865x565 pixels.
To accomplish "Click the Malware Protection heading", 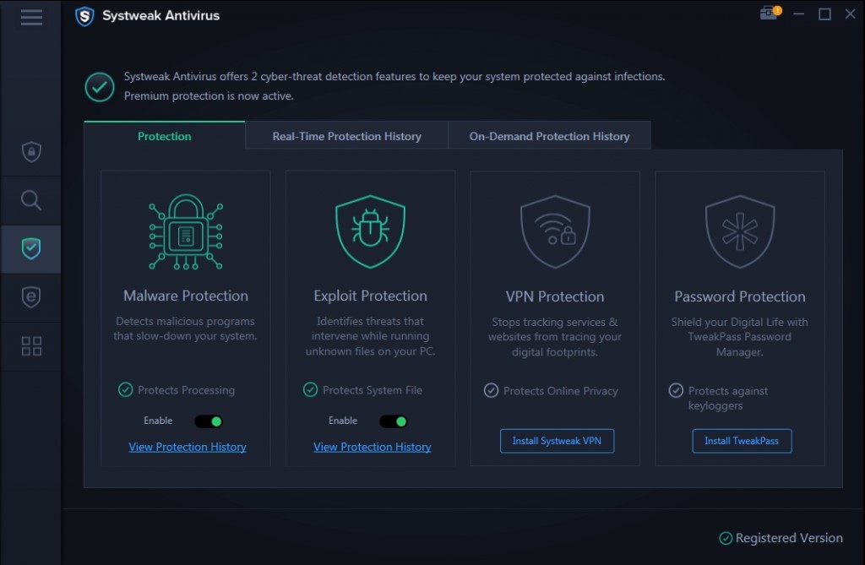I will coord(186,296).
